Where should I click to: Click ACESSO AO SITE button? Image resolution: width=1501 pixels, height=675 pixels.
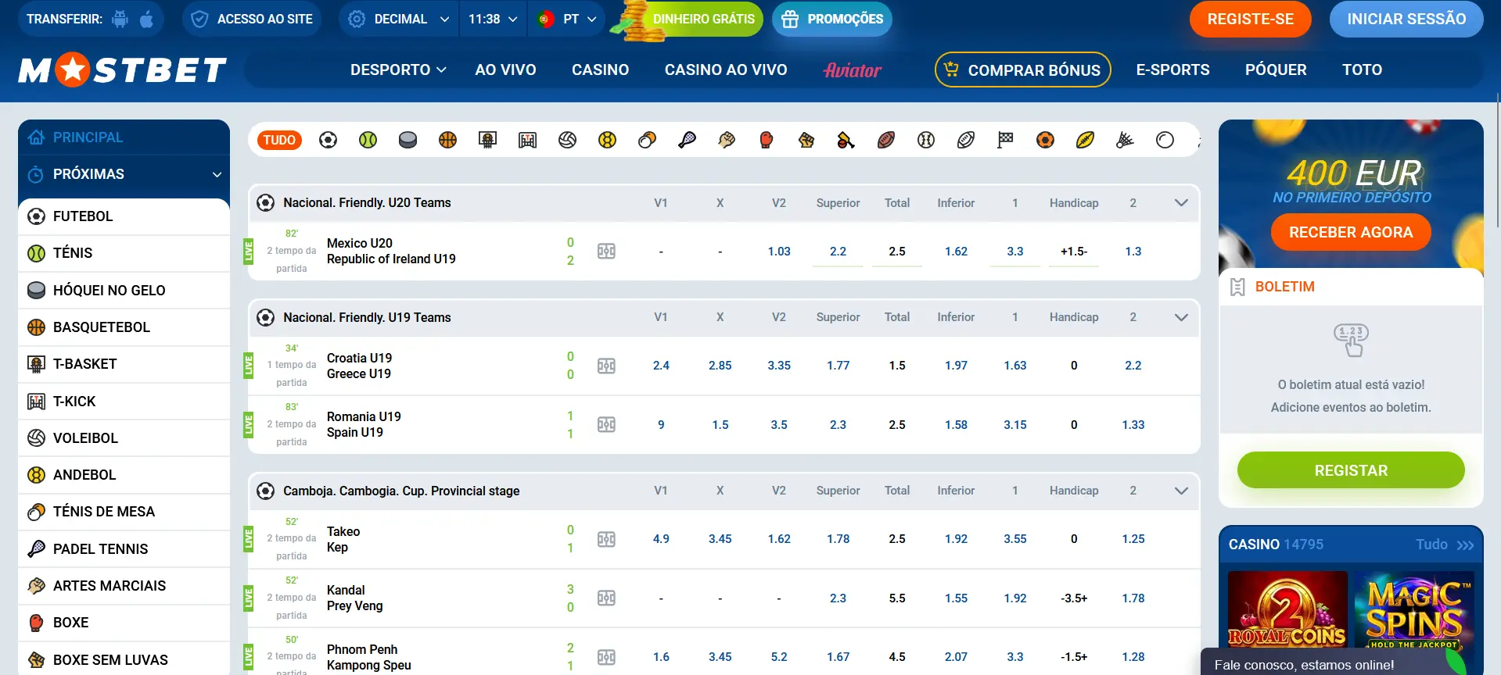pyautogui.click(x=253, y=19)
